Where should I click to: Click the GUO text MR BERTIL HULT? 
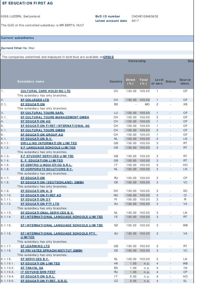pyautogui.click(x=72, y=25)
